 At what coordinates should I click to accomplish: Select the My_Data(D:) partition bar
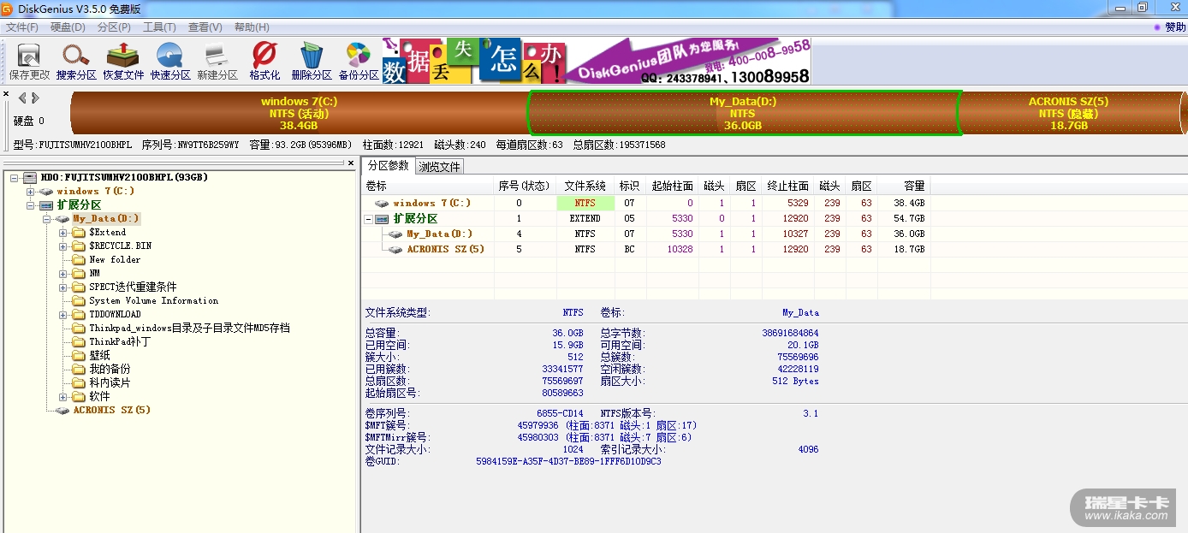[743, 113]
